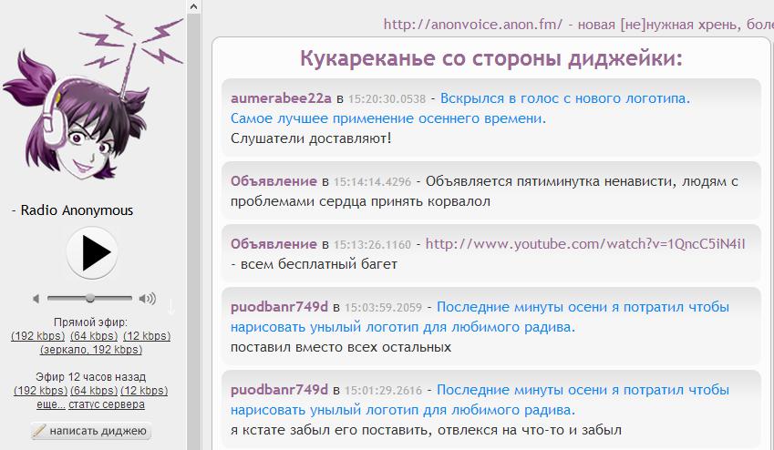Click the "Объявление" label at 15:13:26

point(273,244)
